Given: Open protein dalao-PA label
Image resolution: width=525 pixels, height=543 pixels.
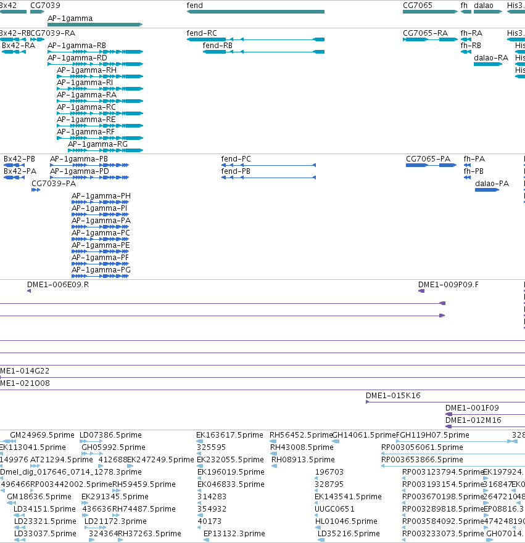Looking at the screenshot, I should (x=492, y=184).
